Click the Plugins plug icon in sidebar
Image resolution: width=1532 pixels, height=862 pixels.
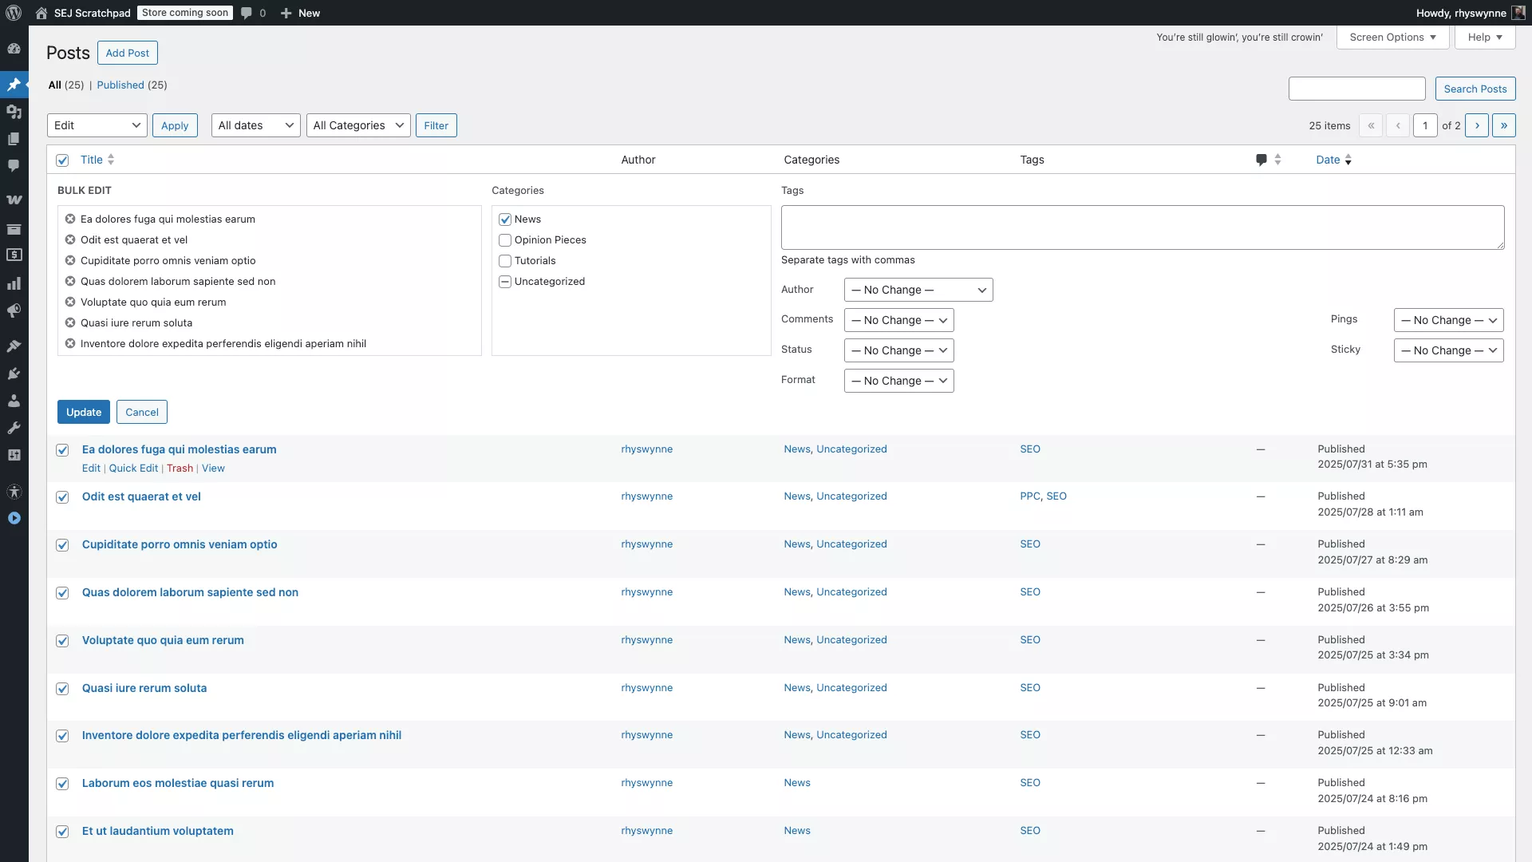14,373
